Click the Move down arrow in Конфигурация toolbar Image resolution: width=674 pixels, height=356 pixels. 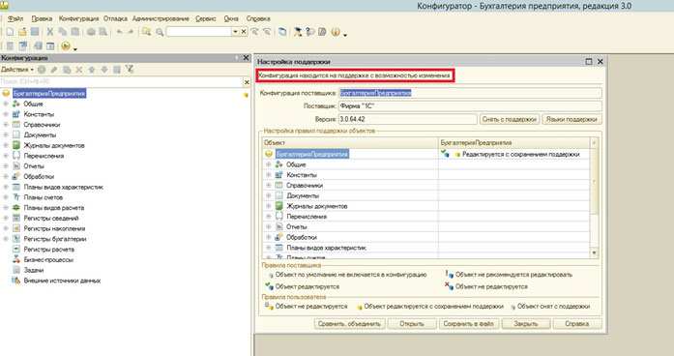(104, 70)
